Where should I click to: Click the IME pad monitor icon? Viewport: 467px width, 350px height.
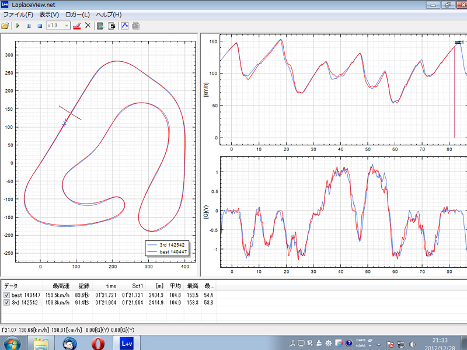[x=301, y=343]
